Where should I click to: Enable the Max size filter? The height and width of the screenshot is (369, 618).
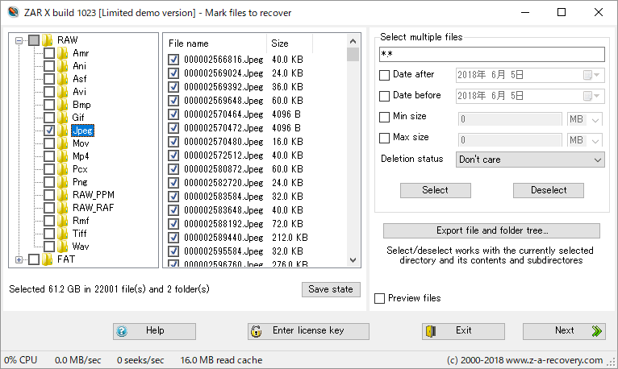pos(384,138)
